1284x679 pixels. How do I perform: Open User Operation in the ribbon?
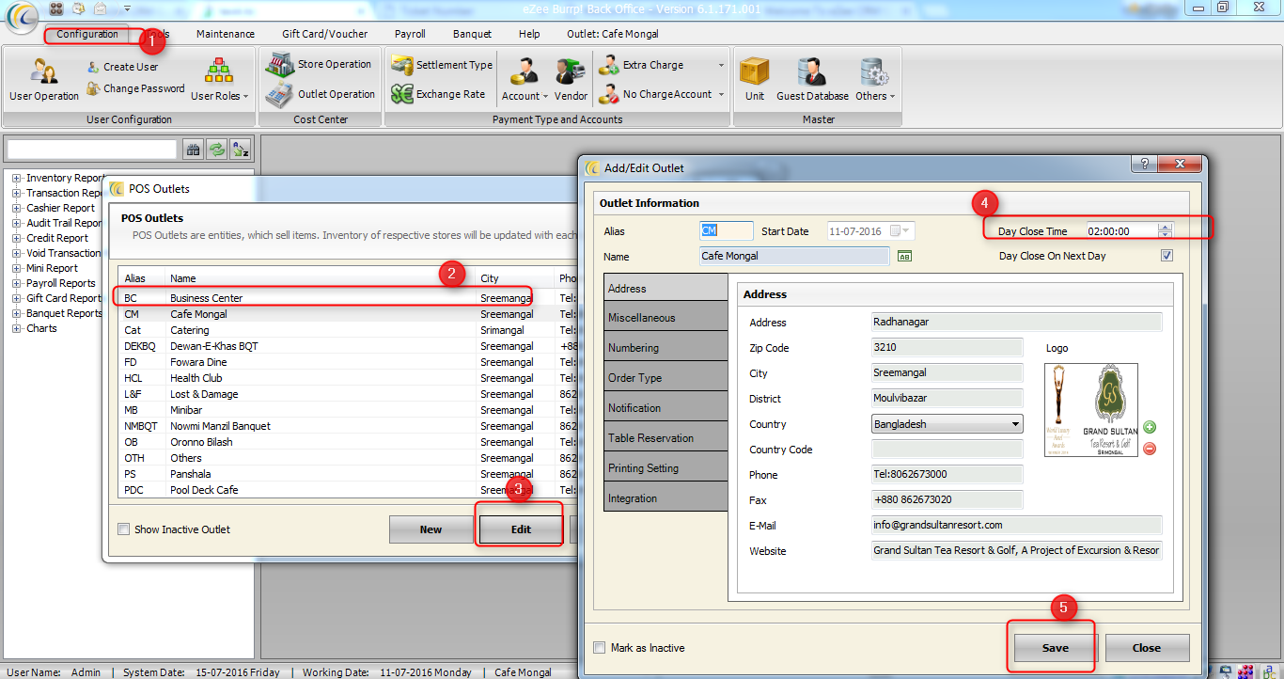coord(43,79)
